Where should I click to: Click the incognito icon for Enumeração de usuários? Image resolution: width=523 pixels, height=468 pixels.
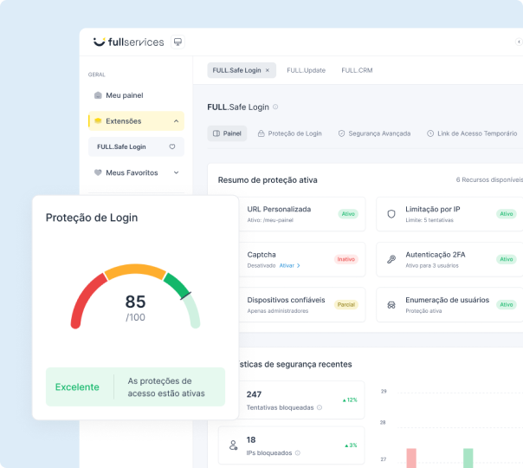pyautogui.click(x=391, y=304)
